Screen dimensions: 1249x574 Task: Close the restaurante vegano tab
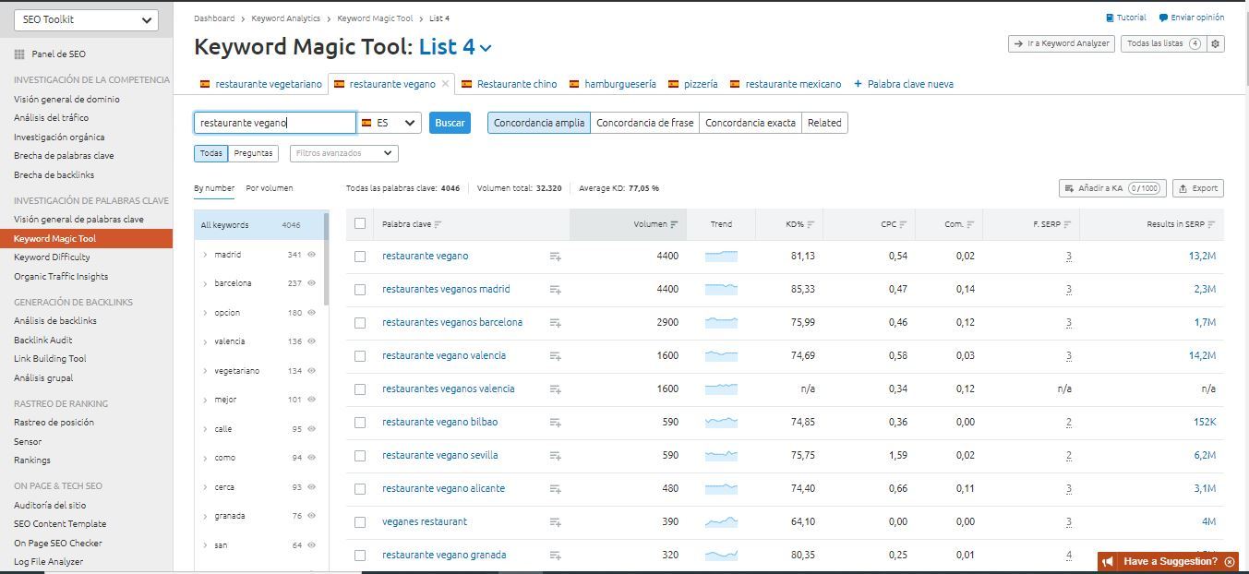(x=446, y=84)
